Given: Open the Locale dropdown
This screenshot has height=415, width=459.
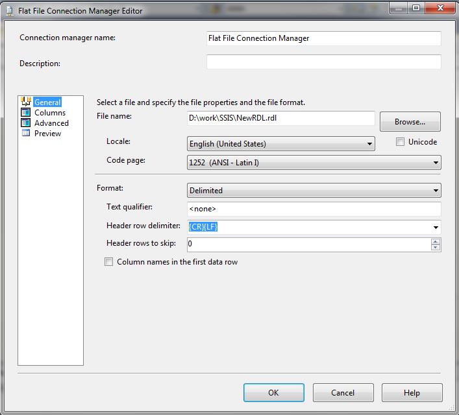Looking at the screenshot, I should 280,143.
